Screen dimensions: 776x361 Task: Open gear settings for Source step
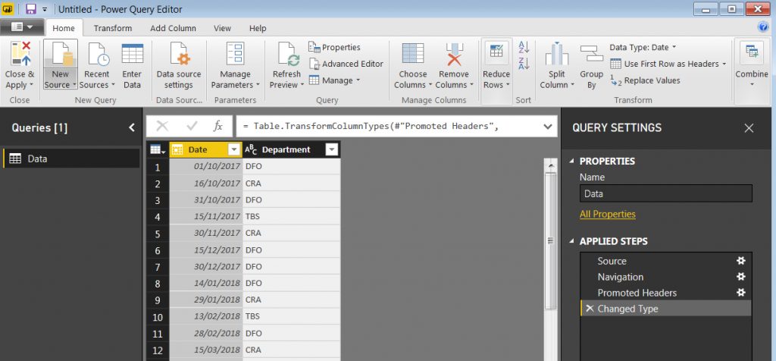pos(741,261)
